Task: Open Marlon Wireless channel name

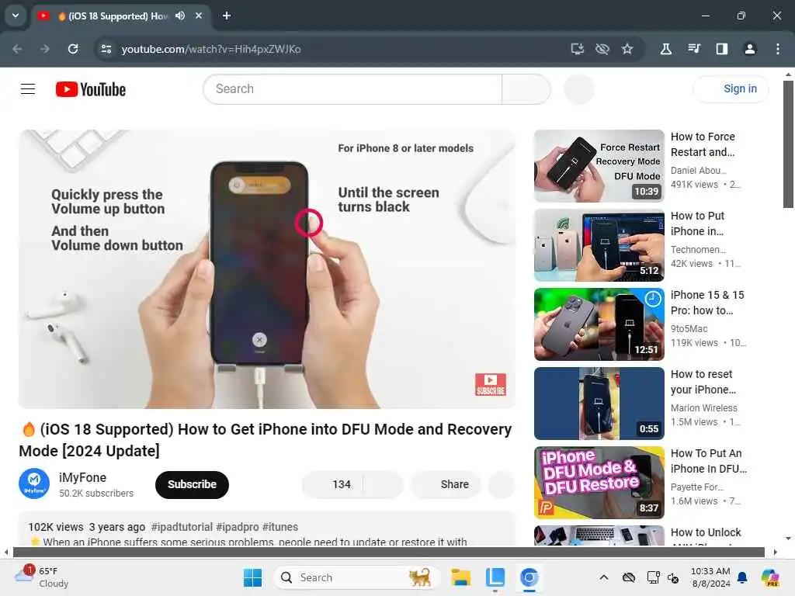Action: (703, 408)
